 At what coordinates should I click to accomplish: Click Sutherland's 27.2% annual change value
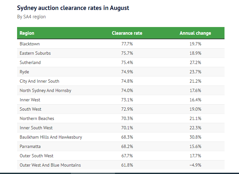point(195,62)
